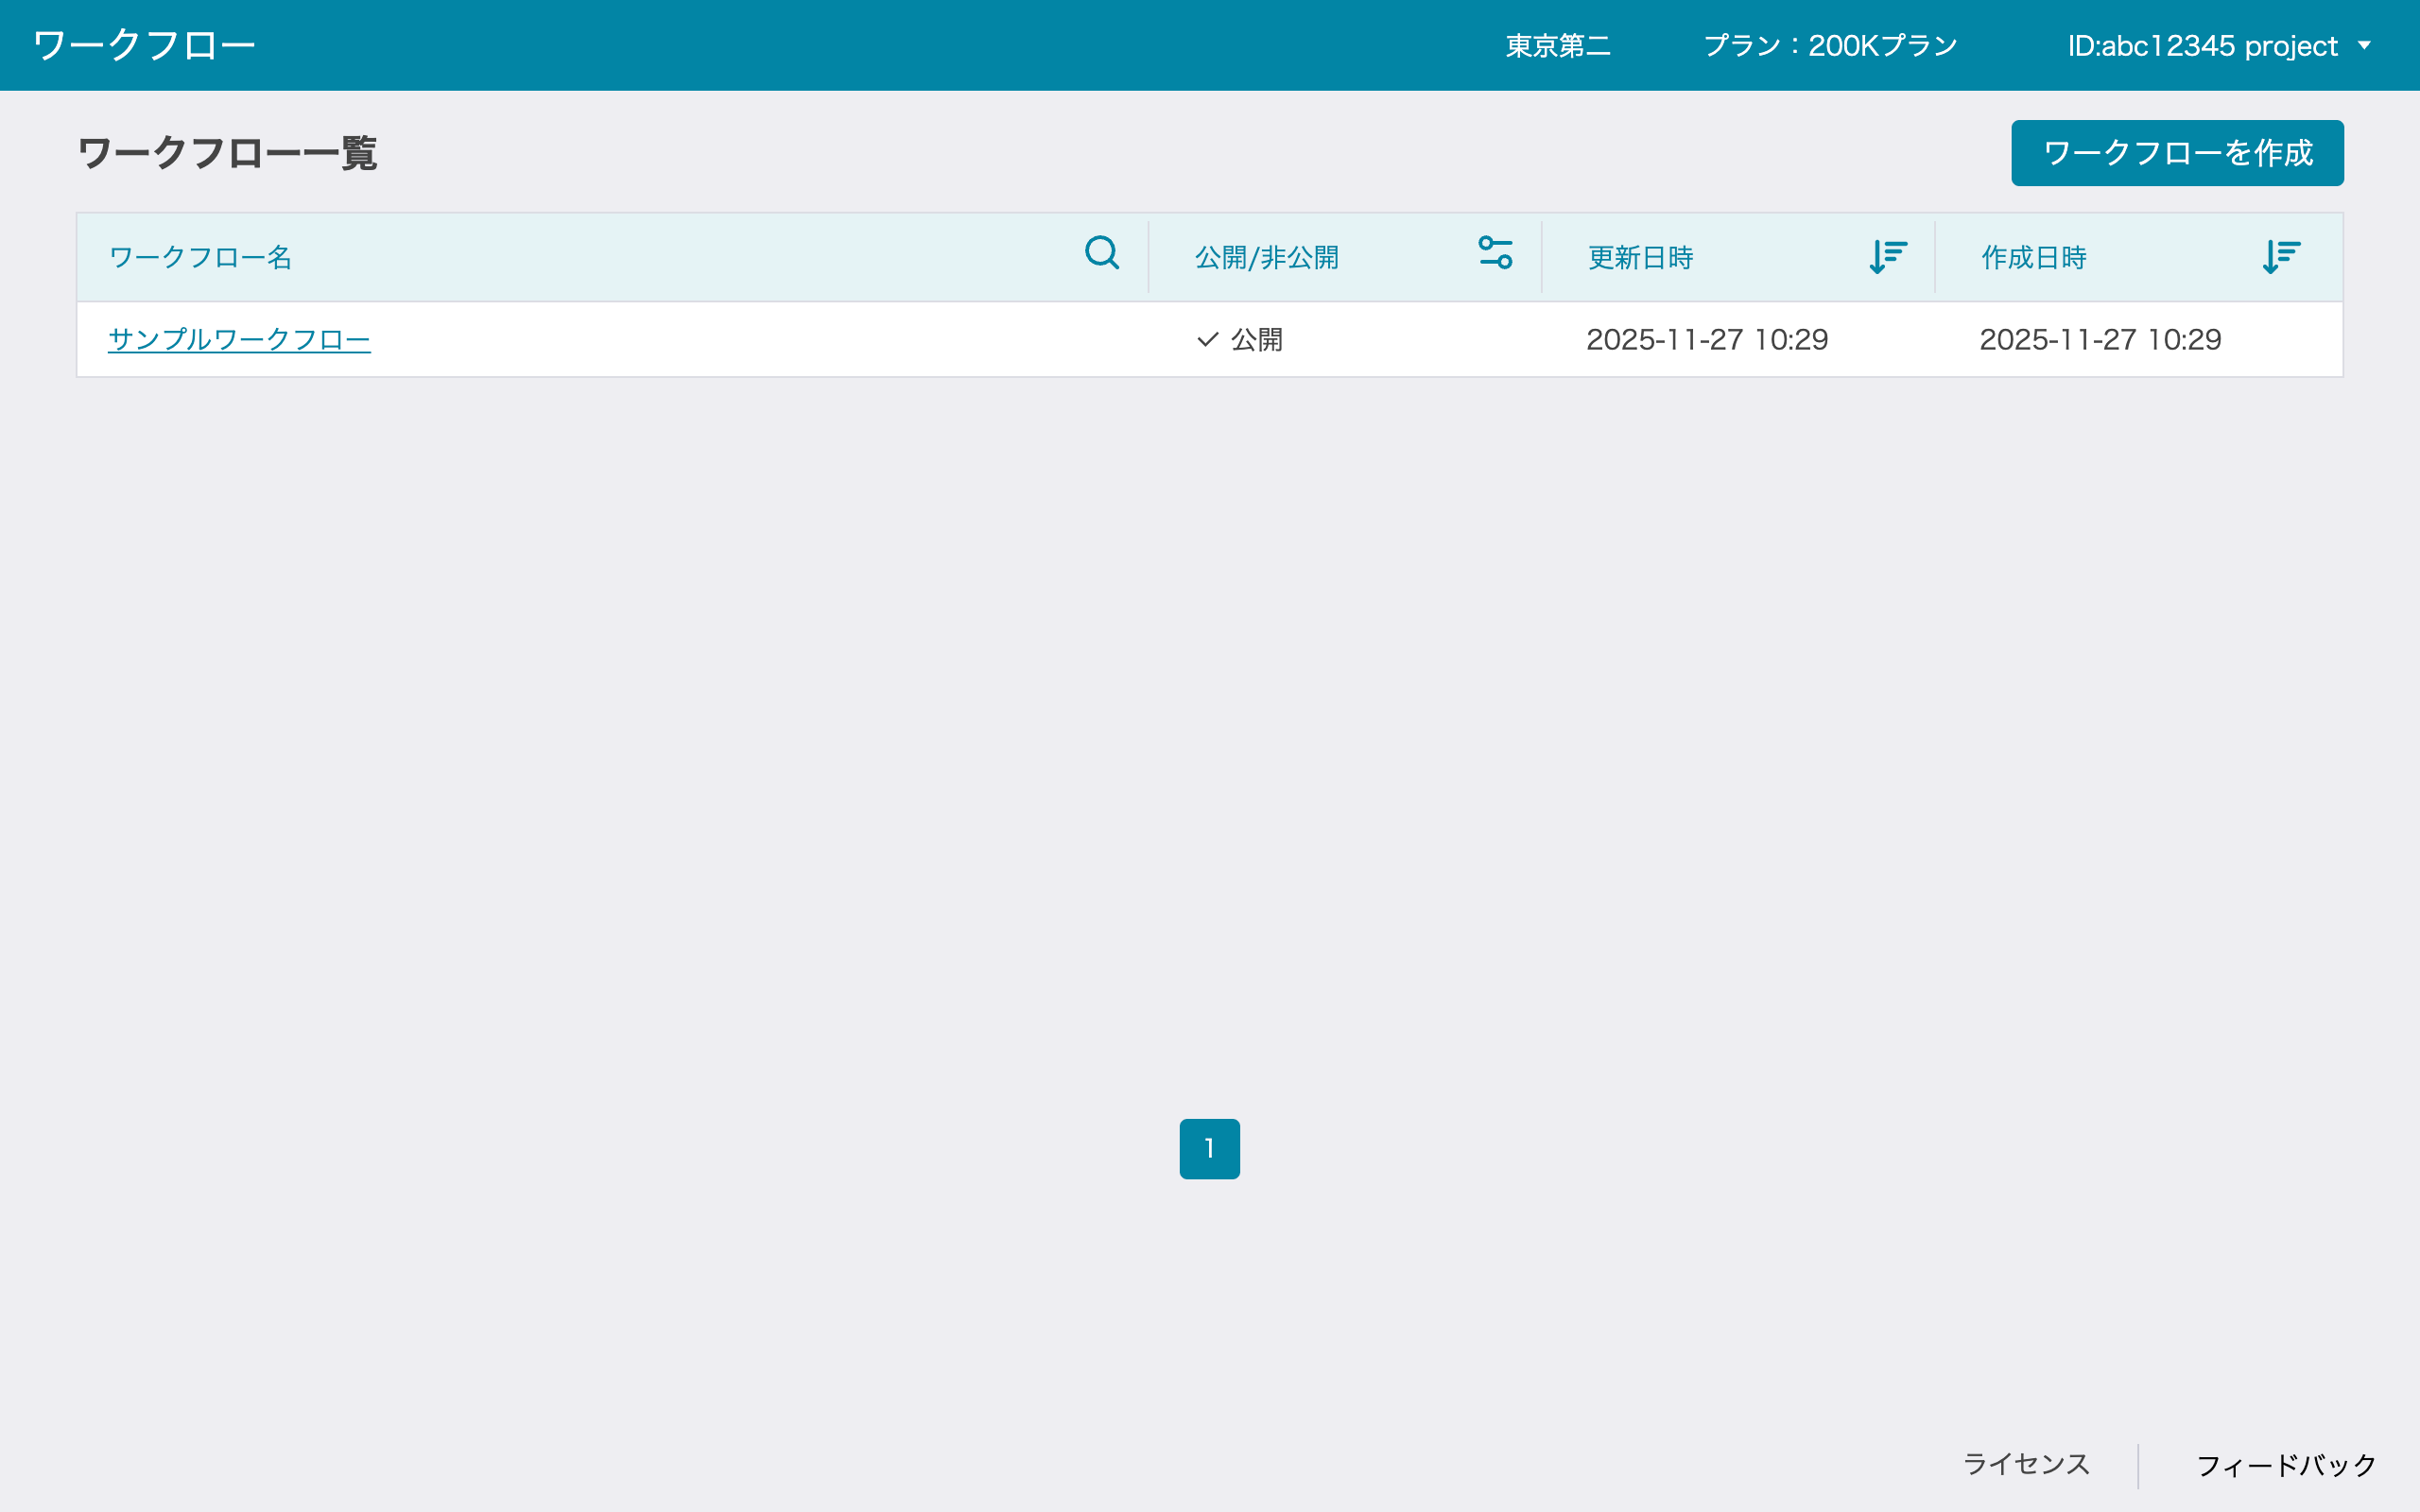Expand the ID:abc12345 project dropdown arrow

[x=2364, y=46]
